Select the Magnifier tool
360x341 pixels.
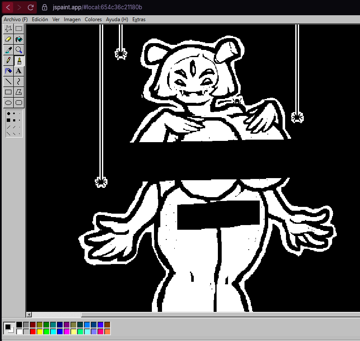tap(19, 50)
